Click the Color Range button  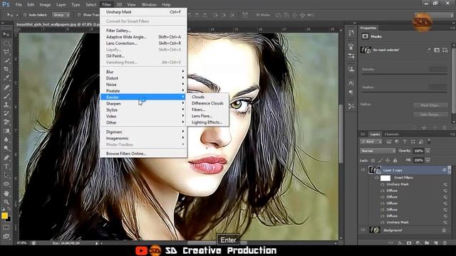430,114
